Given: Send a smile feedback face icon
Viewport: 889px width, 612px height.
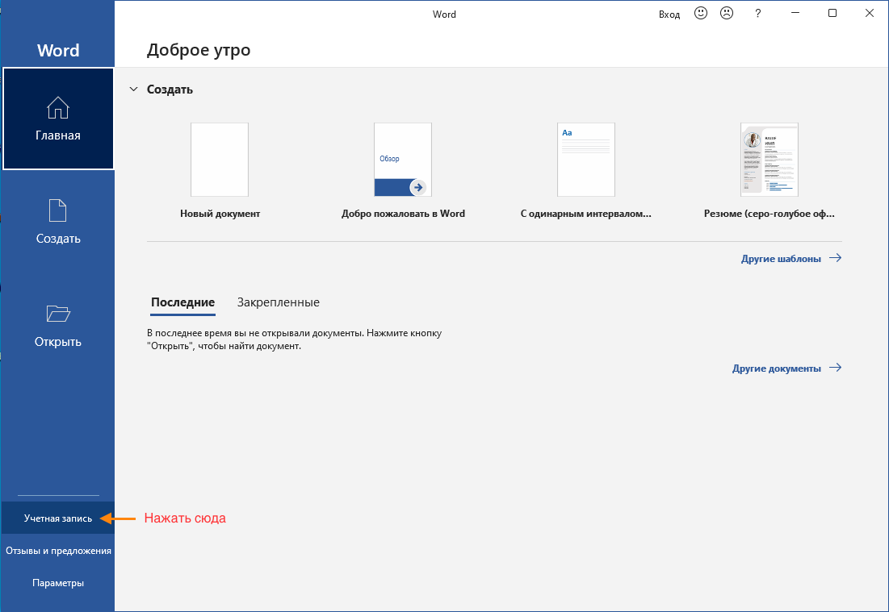Looking at the screenshot, I should [701, 13].
